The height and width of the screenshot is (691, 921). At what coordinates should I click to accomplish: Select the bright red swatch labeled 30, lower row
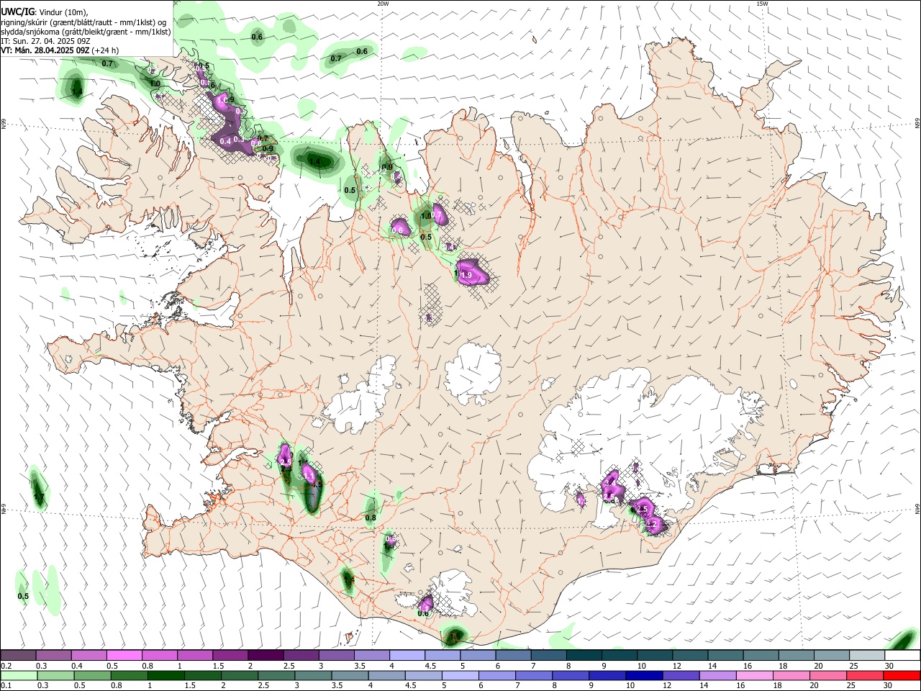tap(901, 675)
